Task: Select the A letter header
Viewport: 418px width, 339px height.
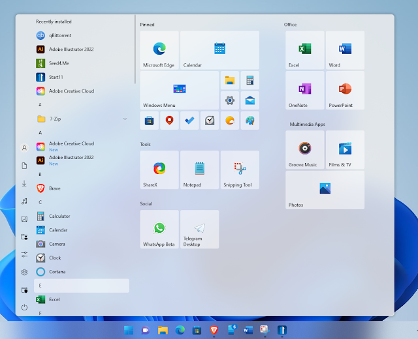Action: pyautogui.click(x=82, y=133)
